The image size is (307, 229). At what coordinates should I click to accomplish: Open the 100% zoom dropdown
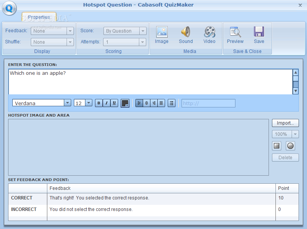click(x=285, y=134)
